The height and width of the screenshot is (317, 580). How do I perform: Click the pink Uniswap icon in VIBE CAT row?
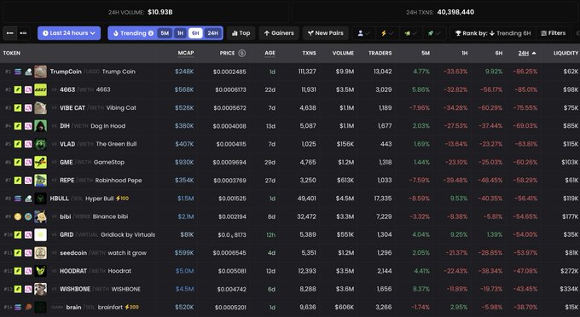[28, 108]
